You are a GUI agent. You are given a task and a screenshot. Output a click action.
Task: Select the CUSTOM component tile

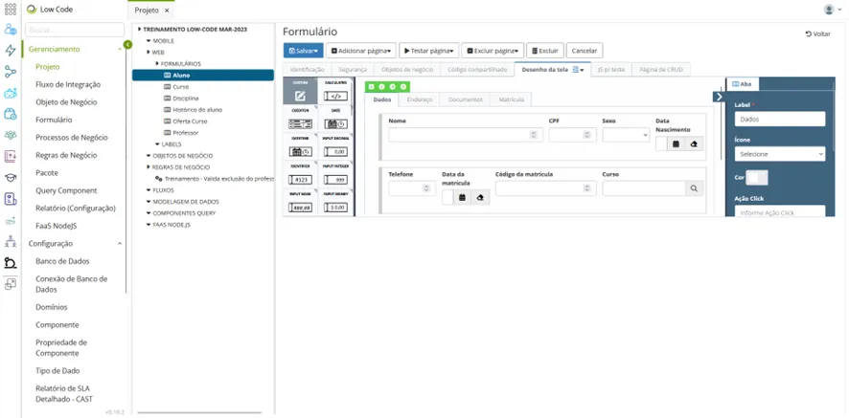coord(300,92)
